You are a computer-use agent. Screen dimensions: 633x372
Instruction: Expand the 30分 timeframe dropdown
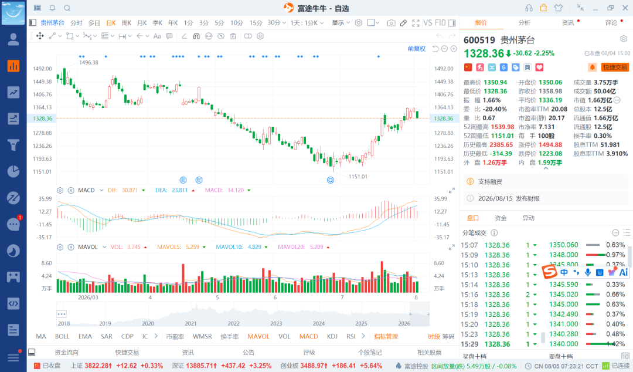click(x=277, y=23)
